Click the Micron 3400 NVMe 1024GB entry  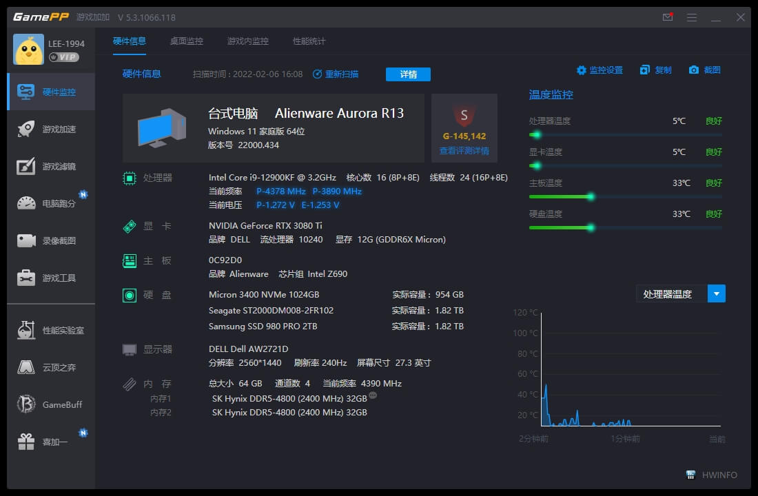[264, 294]
